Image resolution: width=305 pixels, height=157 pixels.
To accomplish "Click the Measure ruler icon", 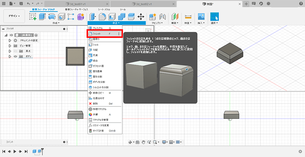I will tap(188, 16).
